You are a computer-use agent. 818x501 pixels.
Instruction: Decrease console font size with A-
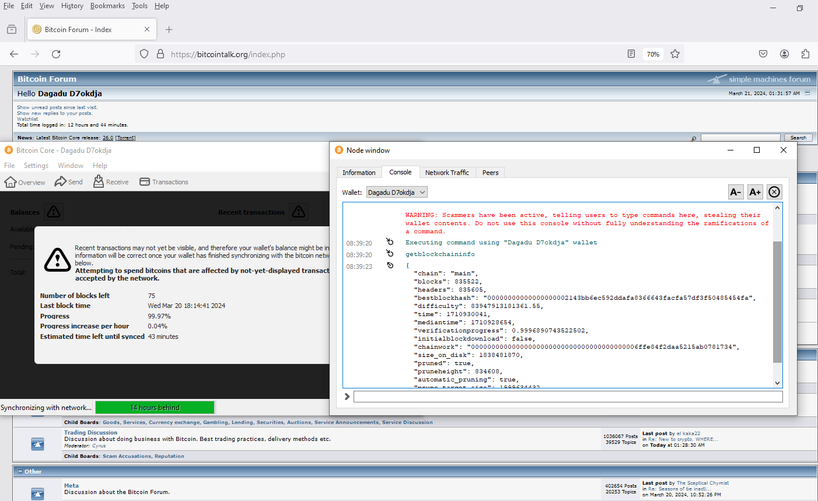point(736,192)
